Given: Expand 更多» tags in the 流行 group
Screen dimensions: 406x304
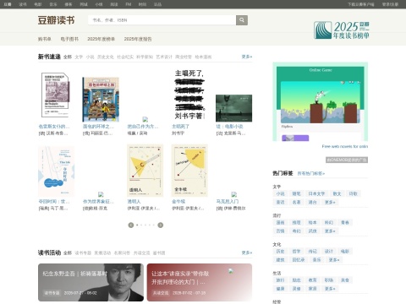Looking at the screenshot, I should [330, 231].
